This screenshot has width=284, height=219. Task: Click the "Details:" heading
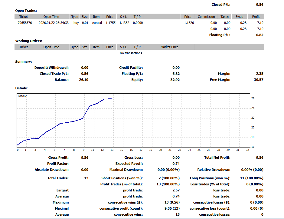click(21, 88)
